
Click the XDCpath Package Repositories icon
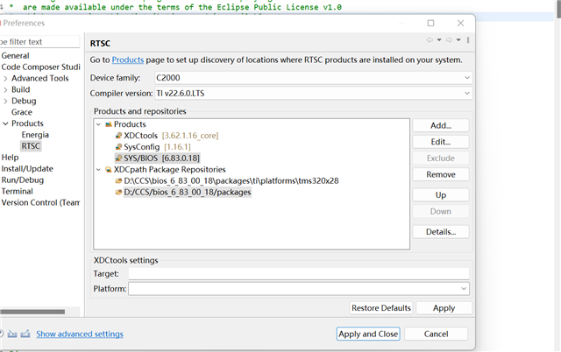pos(108,169)
